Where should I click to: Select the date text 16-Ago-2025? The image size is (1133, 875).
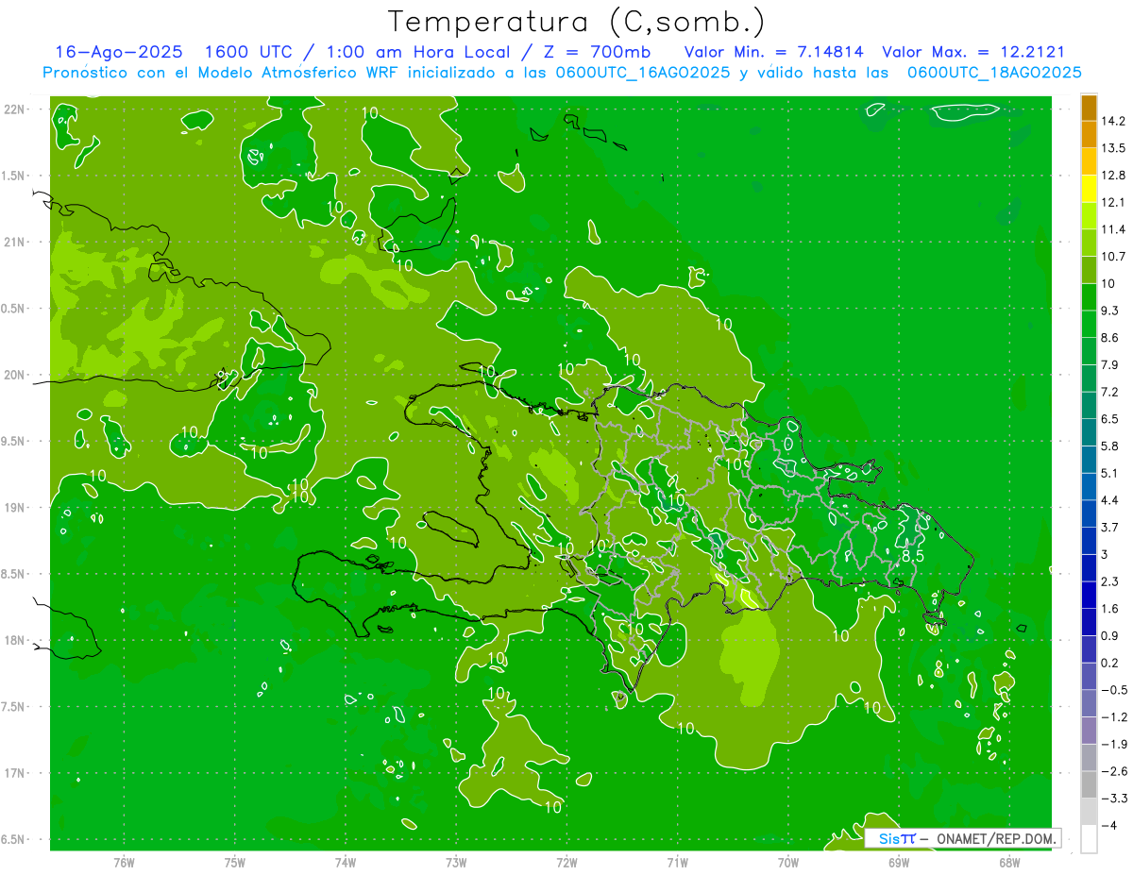[119, 52]
